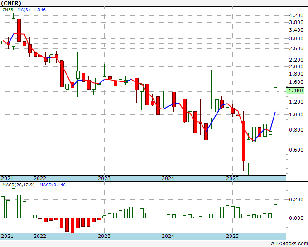This screenshot has height=247, width=308.
Task: Click the 1.046 moving average value
Action: coord(40,10)
